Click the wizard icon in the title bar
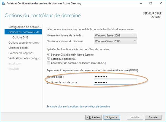Viewport: 166px width, 122px height. pos(4,3)
